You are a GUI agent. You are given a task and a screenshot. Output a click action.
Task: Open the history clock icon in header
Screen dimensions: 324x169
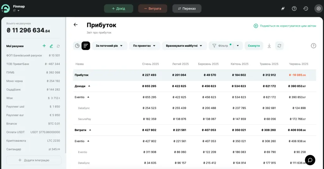click(x=306, y=9)
